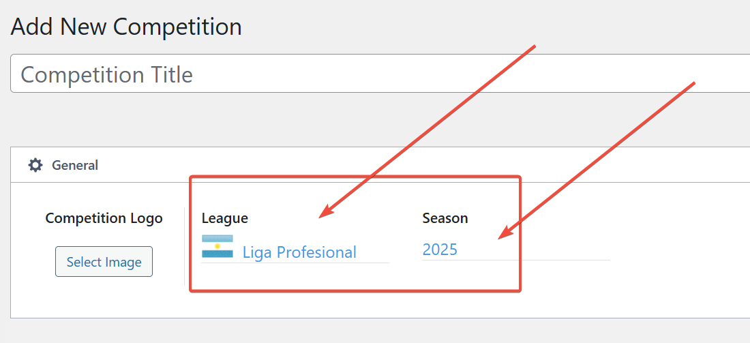
Task: Click the arrowhead pointing at Season 2025
Action: [x=506, y=233]
